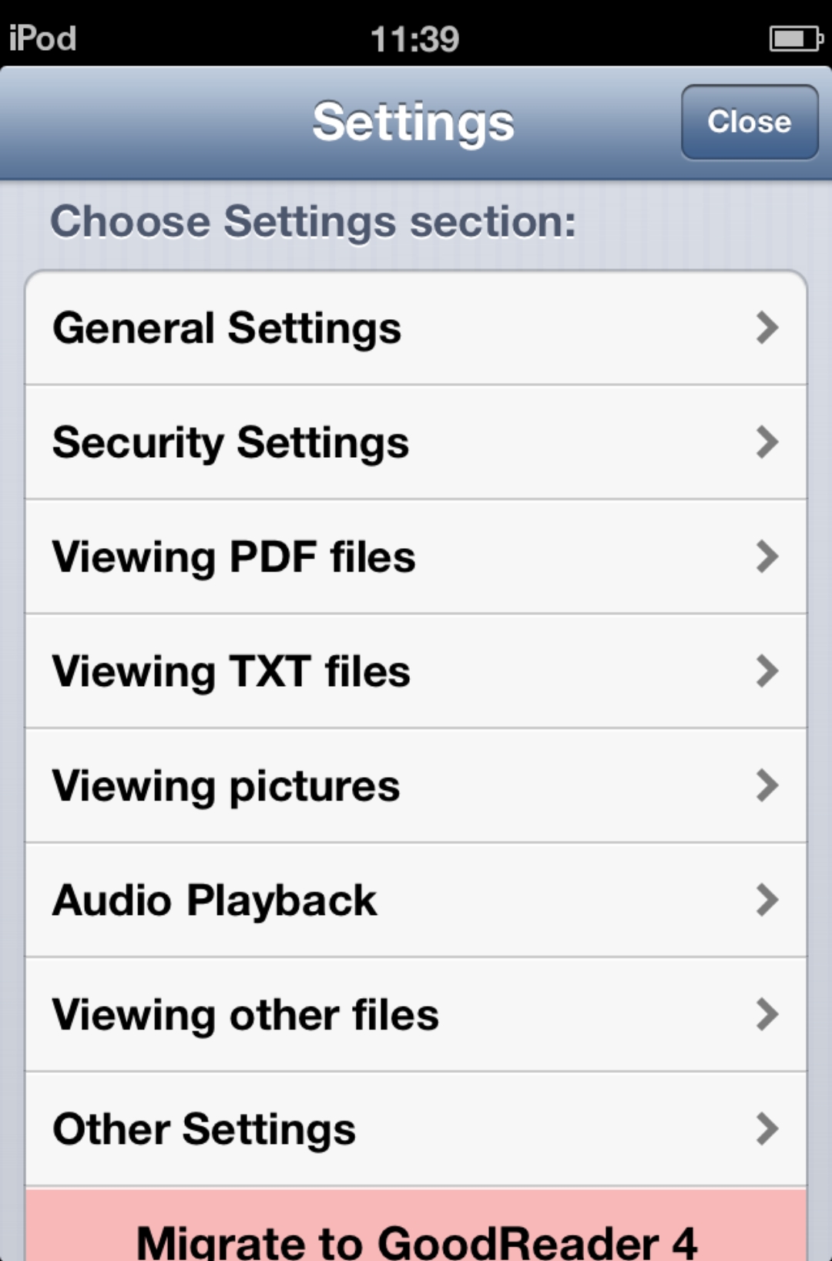
Task: Close the Settings screen
Action: 749,122
